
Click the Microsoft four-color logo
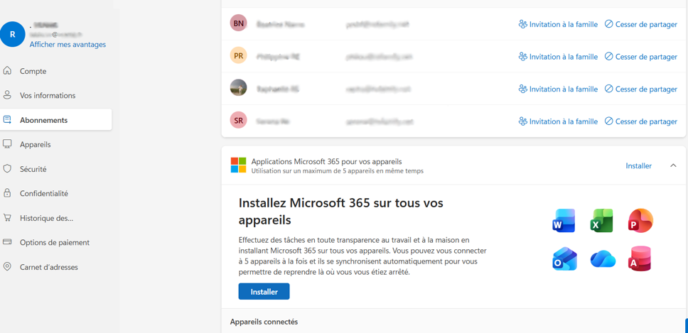pos(238,165)
